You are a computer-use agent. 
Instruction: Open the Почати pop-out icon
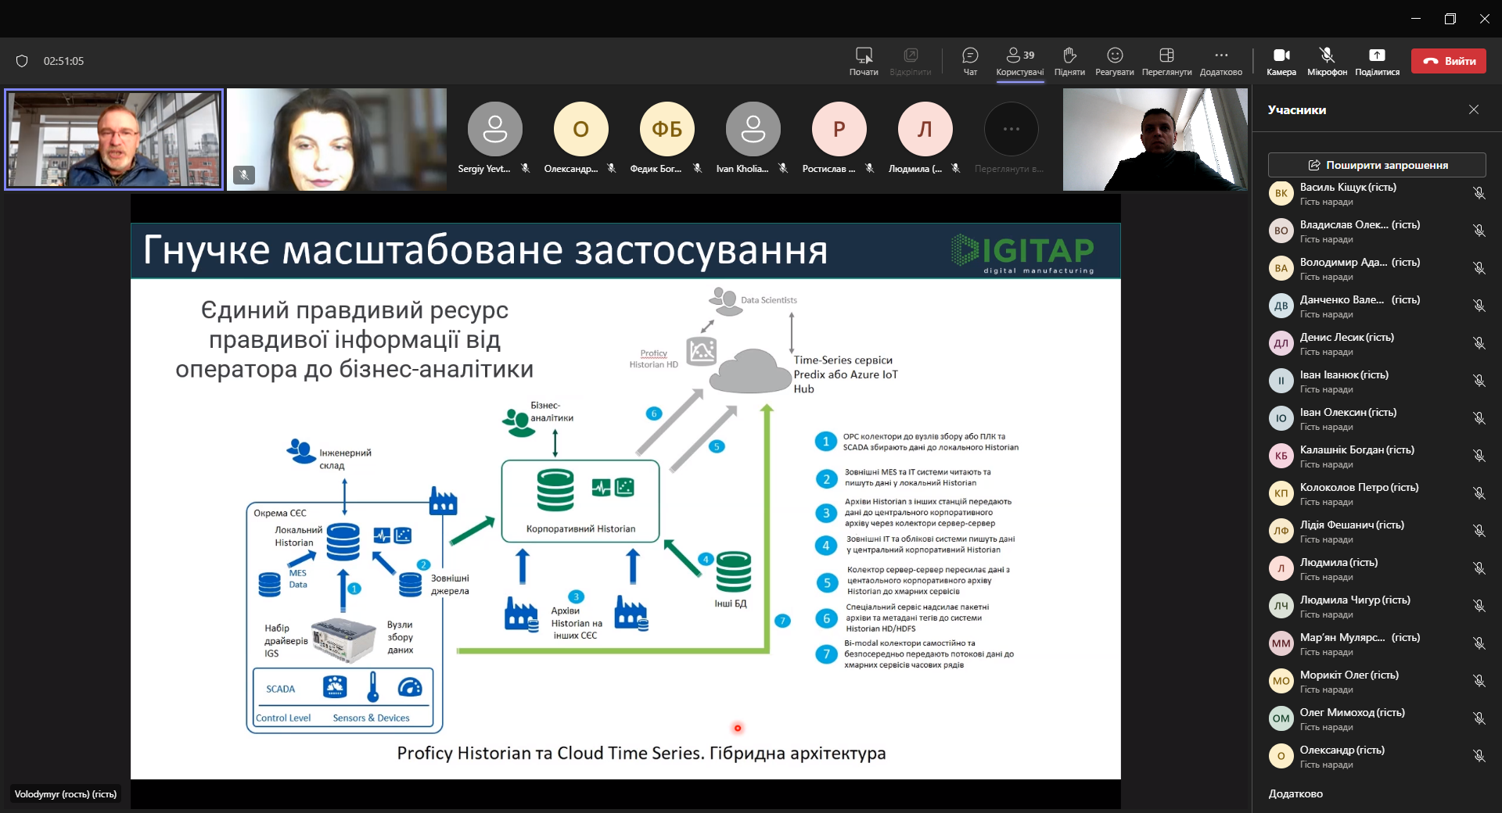864,61
